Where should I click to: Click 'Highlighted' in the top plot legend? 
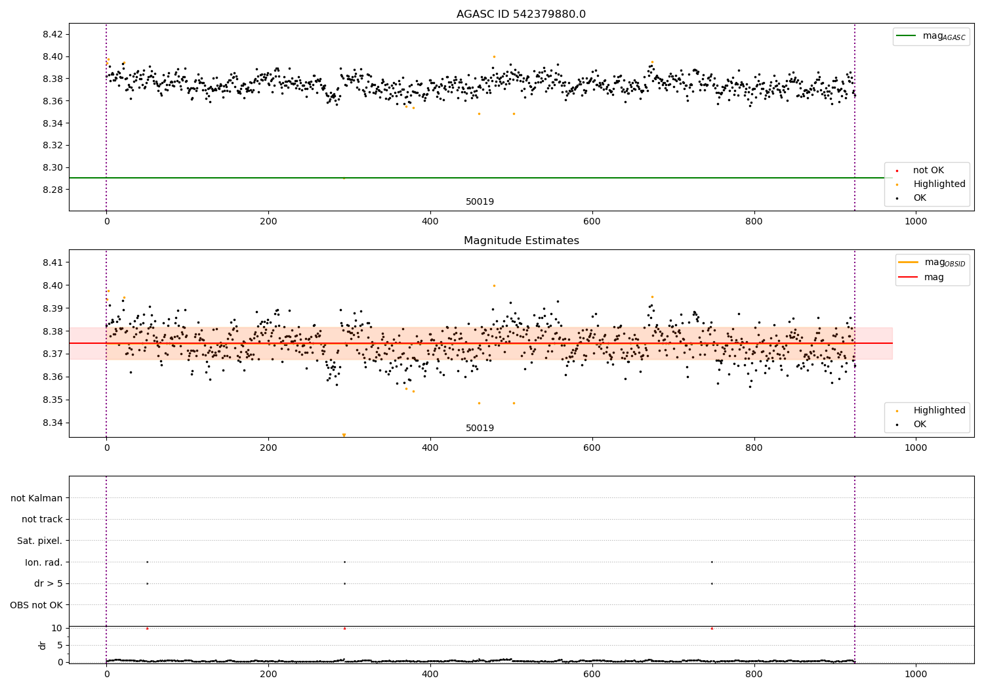pyautogui.click(x=939, y=184)
